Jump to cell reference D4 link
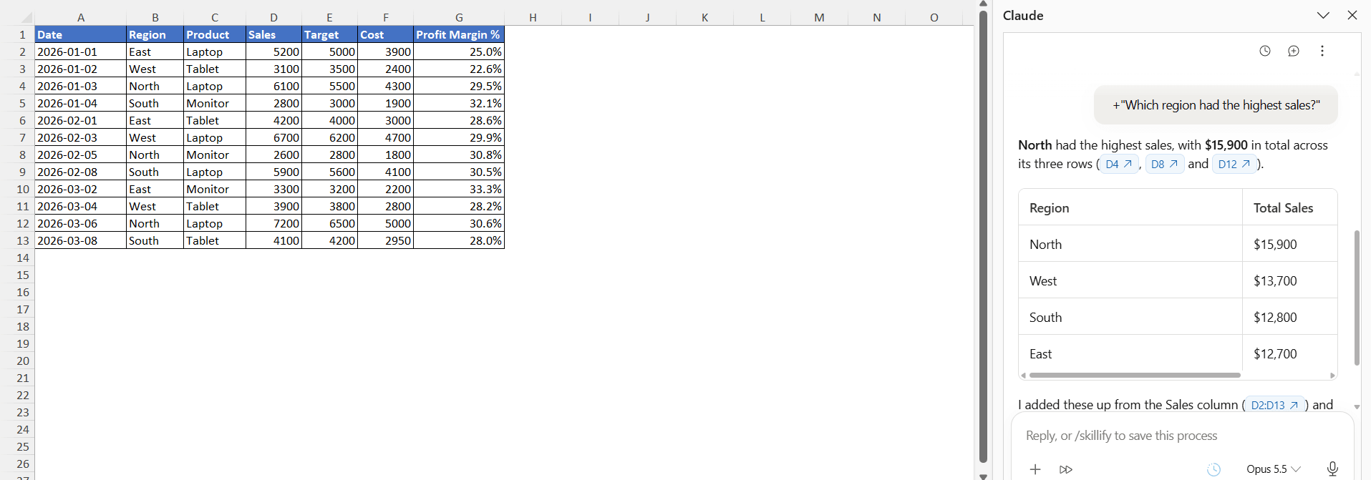This screenshot has width=1371, height=480. click(1119, 164)
